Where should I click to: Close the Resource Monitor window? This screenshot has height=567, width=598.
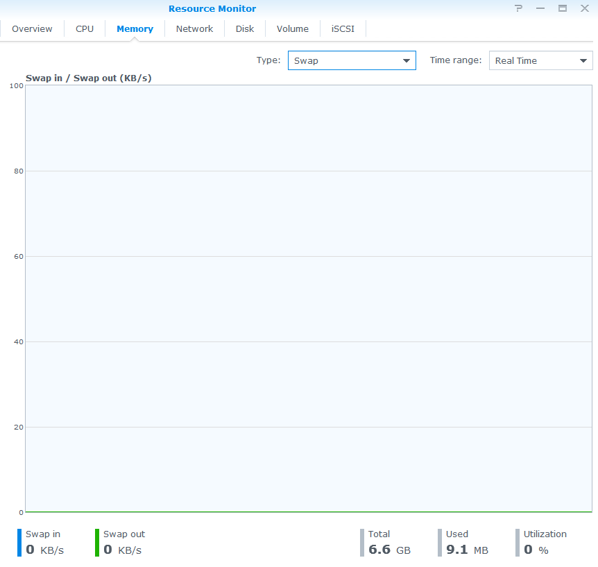(584, 9)
